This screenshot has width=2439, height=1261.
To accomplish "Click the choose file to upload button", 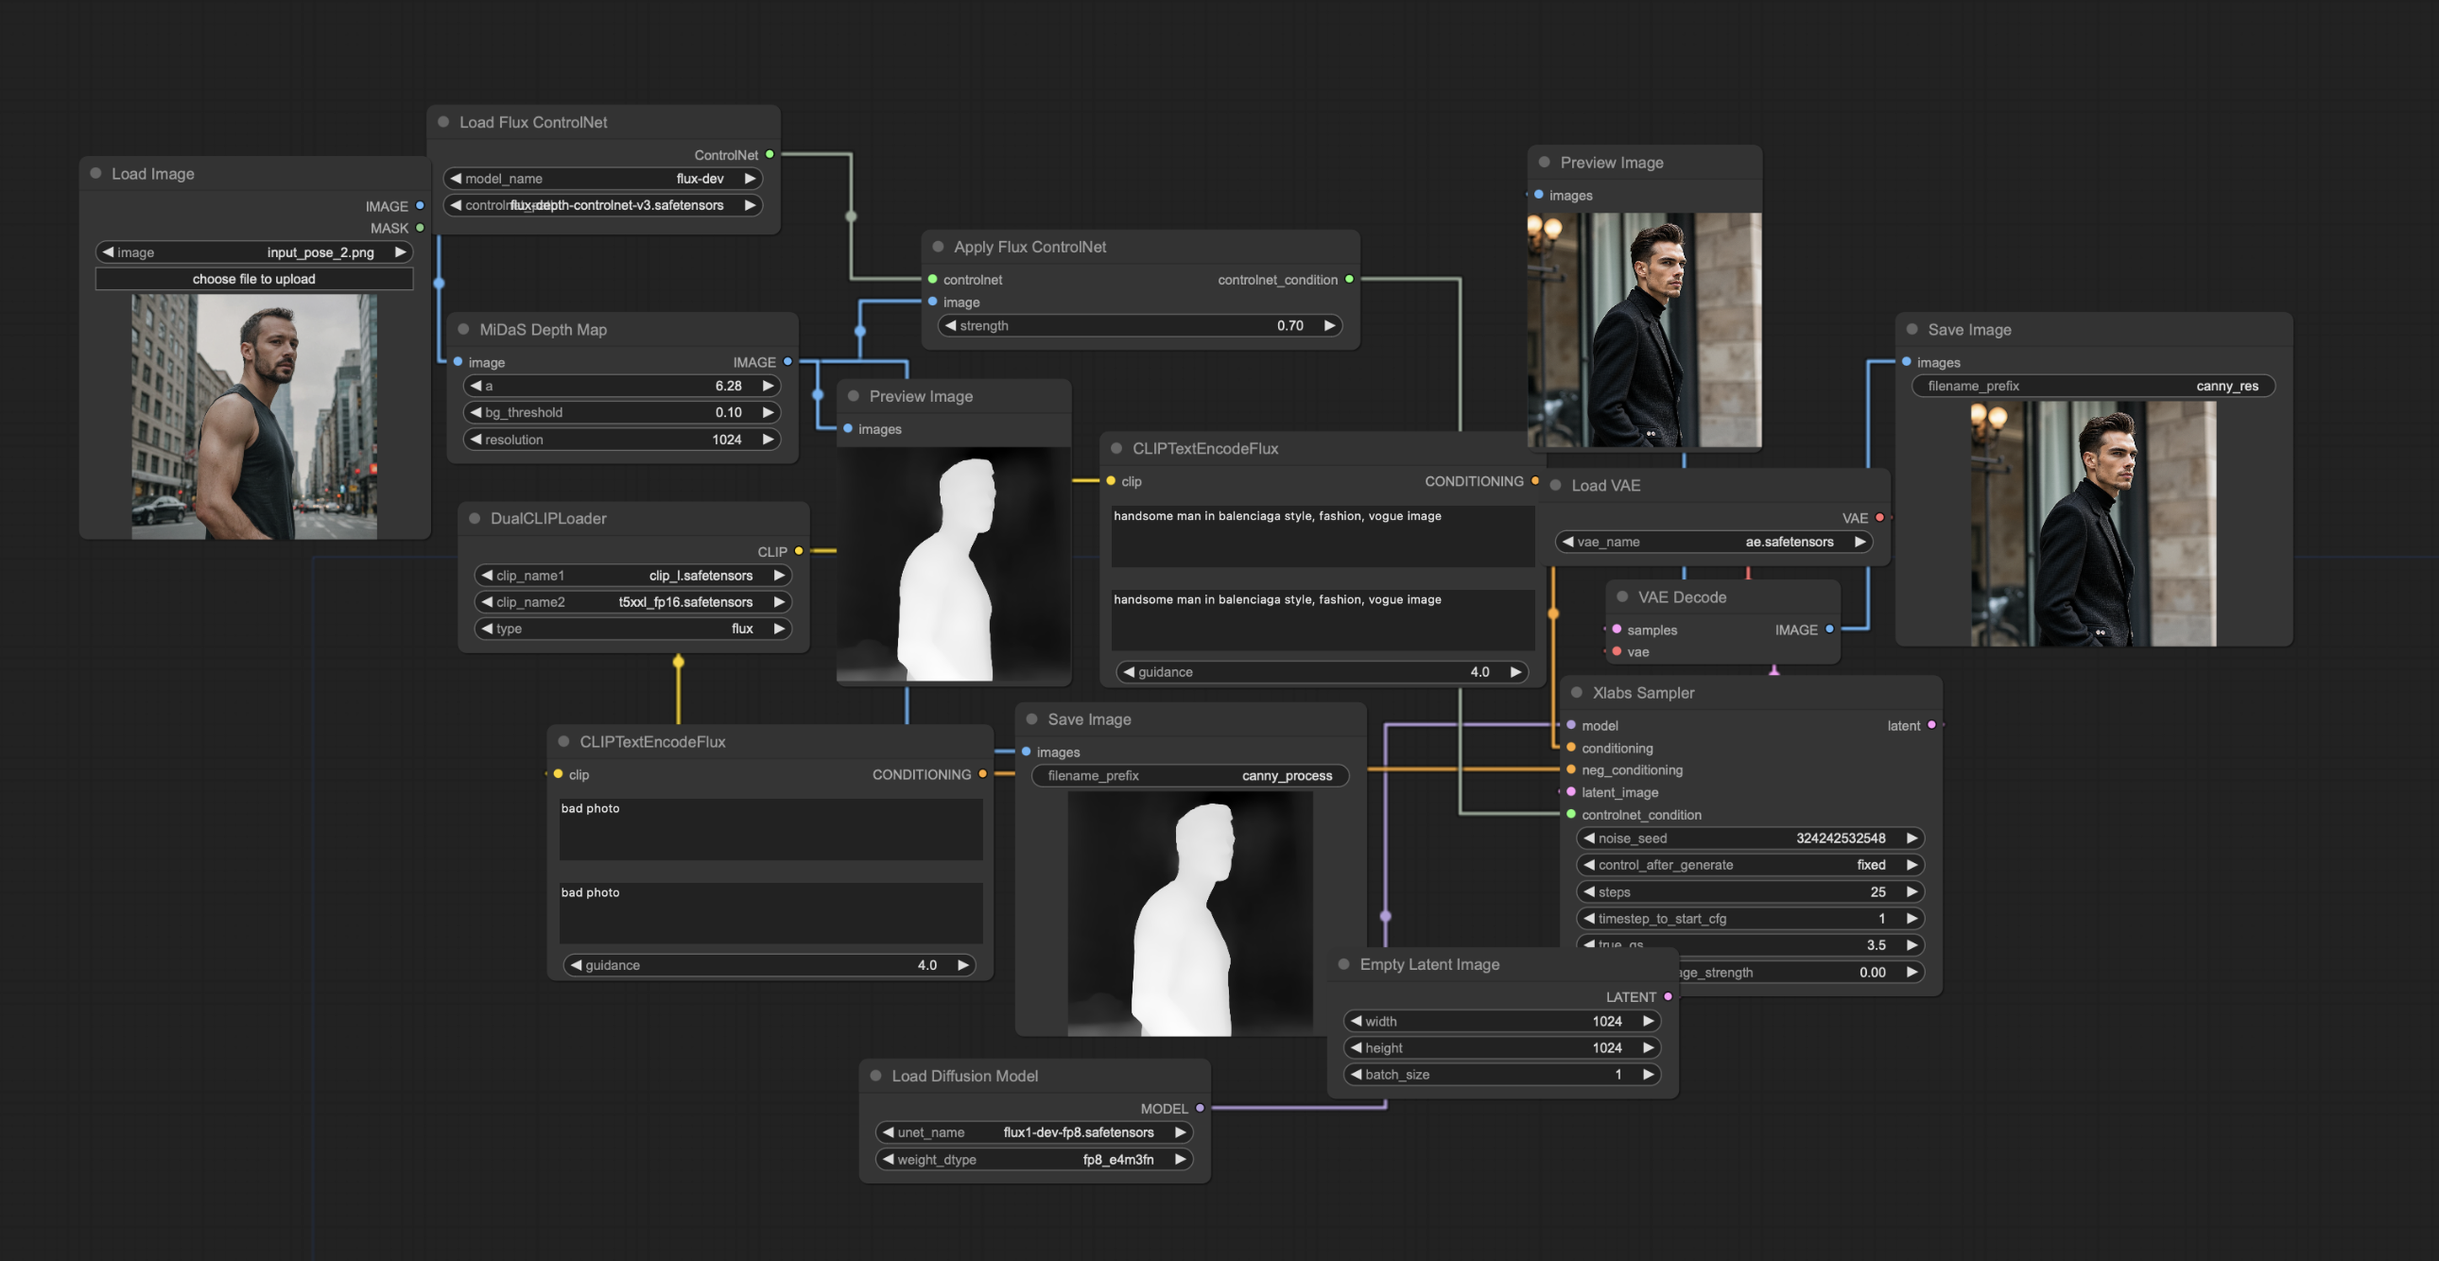I will [253, 278].
